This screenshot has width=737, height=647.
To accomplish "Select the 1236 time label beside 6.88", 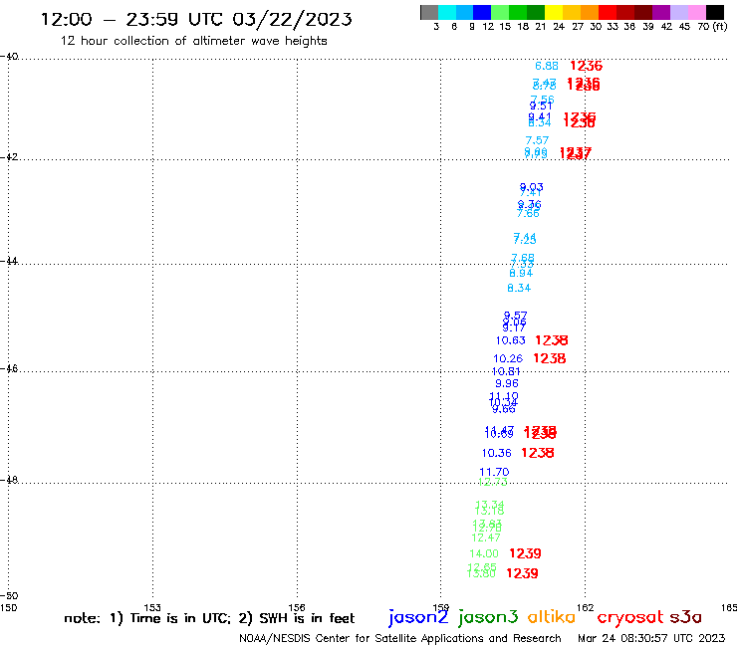I will 587,66.
